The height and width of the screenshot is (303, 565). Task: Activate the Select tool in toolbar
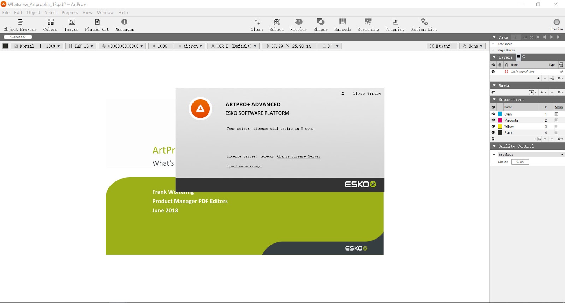[x=276, y=25]
